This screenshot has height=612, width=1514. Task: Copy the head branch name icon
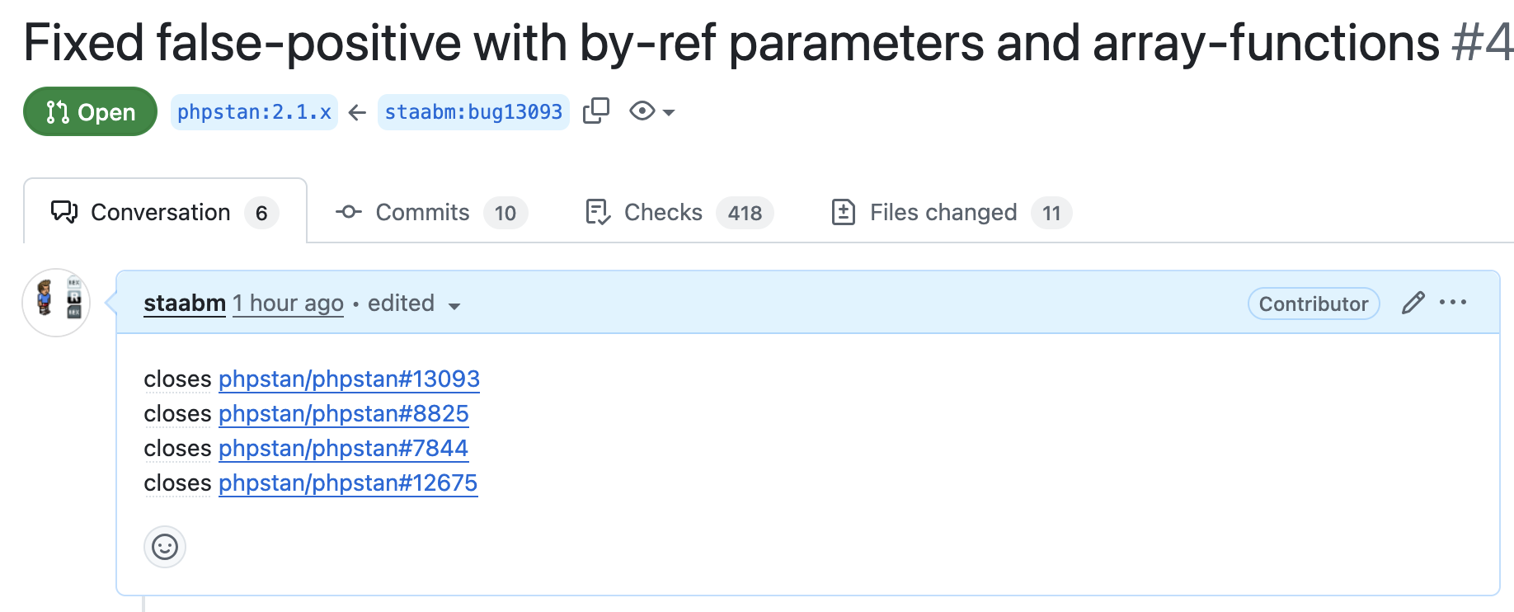tap(595, 111)
